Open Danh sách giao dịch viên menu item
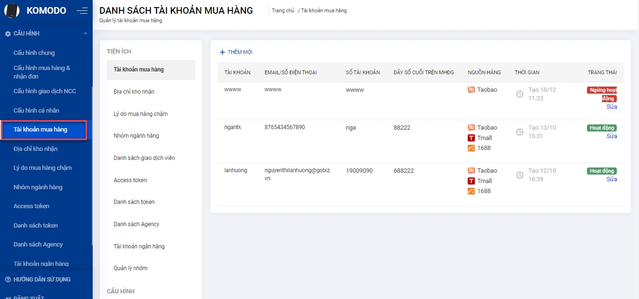 click(144, 158)
